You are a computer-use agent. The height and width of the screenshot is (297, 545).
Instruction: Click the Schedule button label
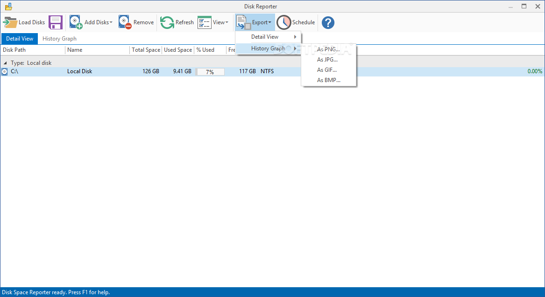coord(304,22)
